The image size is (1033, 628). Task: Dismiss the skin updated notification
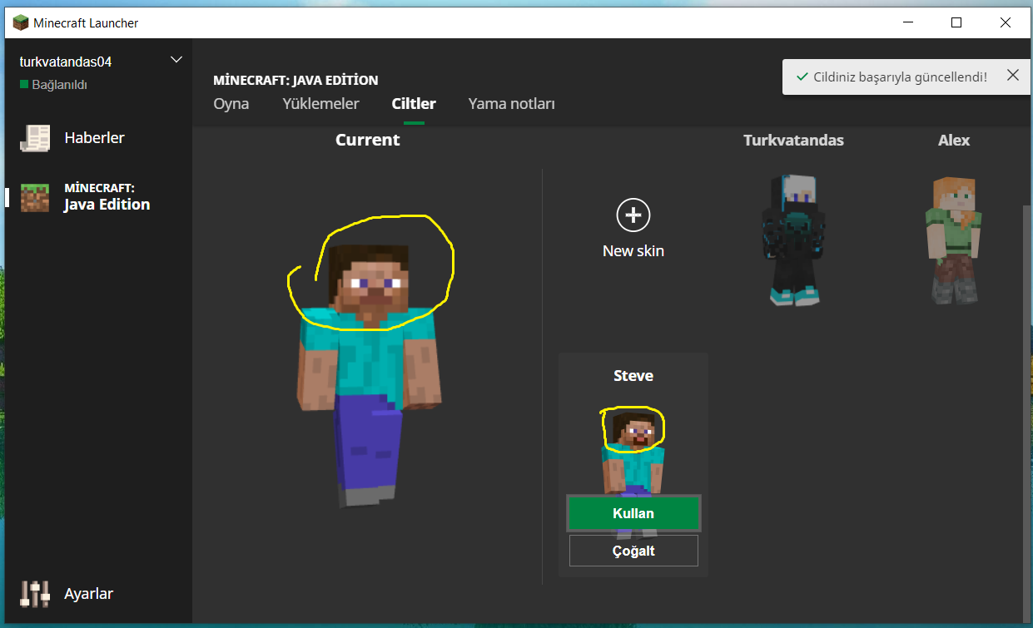[x=1012, y=76]
